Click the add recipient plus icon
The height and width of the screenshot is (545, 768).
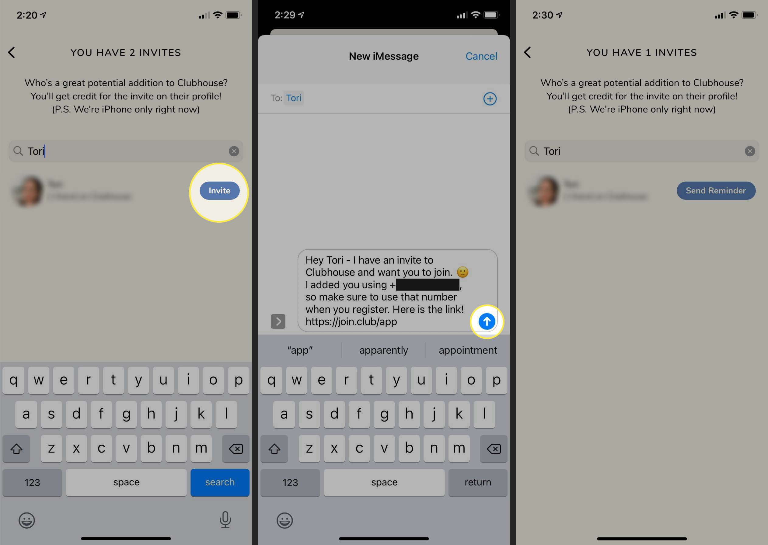[490, 98]
